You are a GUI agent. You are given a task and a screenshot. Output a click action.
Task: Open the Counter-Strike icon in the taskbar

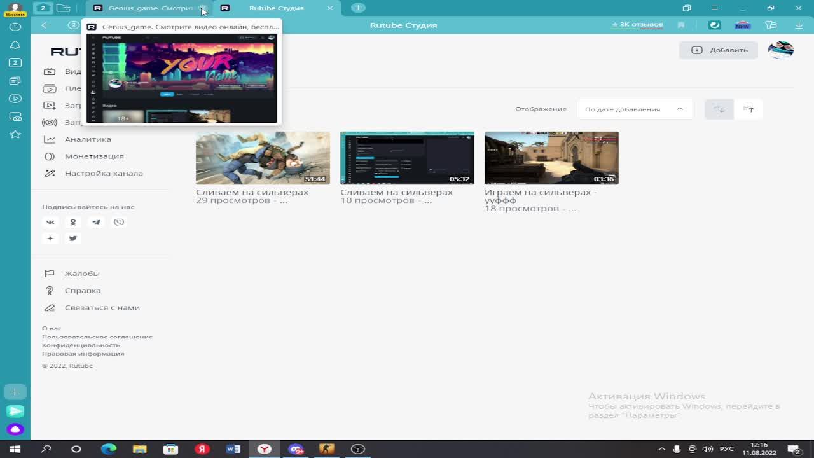click(327, 449)
